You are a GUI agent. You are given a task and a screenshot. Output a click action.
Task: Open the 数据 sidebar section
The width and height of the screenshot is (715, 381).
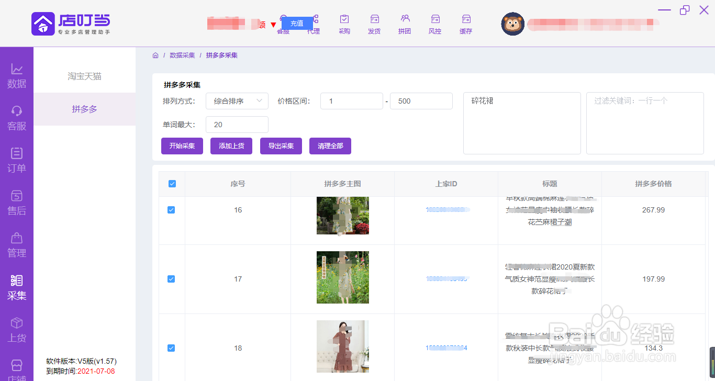(x=17, y=76)
